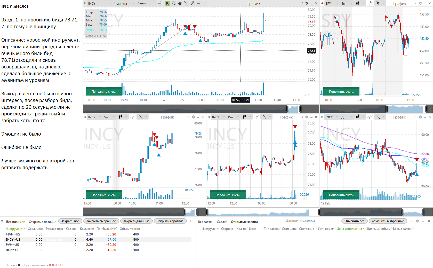The width and height of the screenshot is (433, 268).
Task: Open indicators icon in INCY 5m chart
Action: 133,117
